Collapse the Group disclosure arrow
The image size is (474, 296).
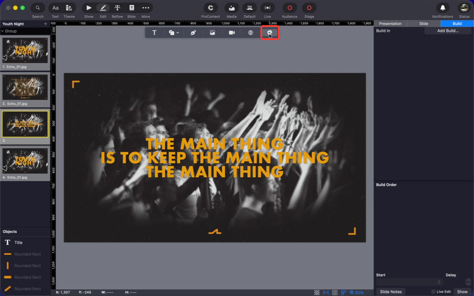point(3,31)
